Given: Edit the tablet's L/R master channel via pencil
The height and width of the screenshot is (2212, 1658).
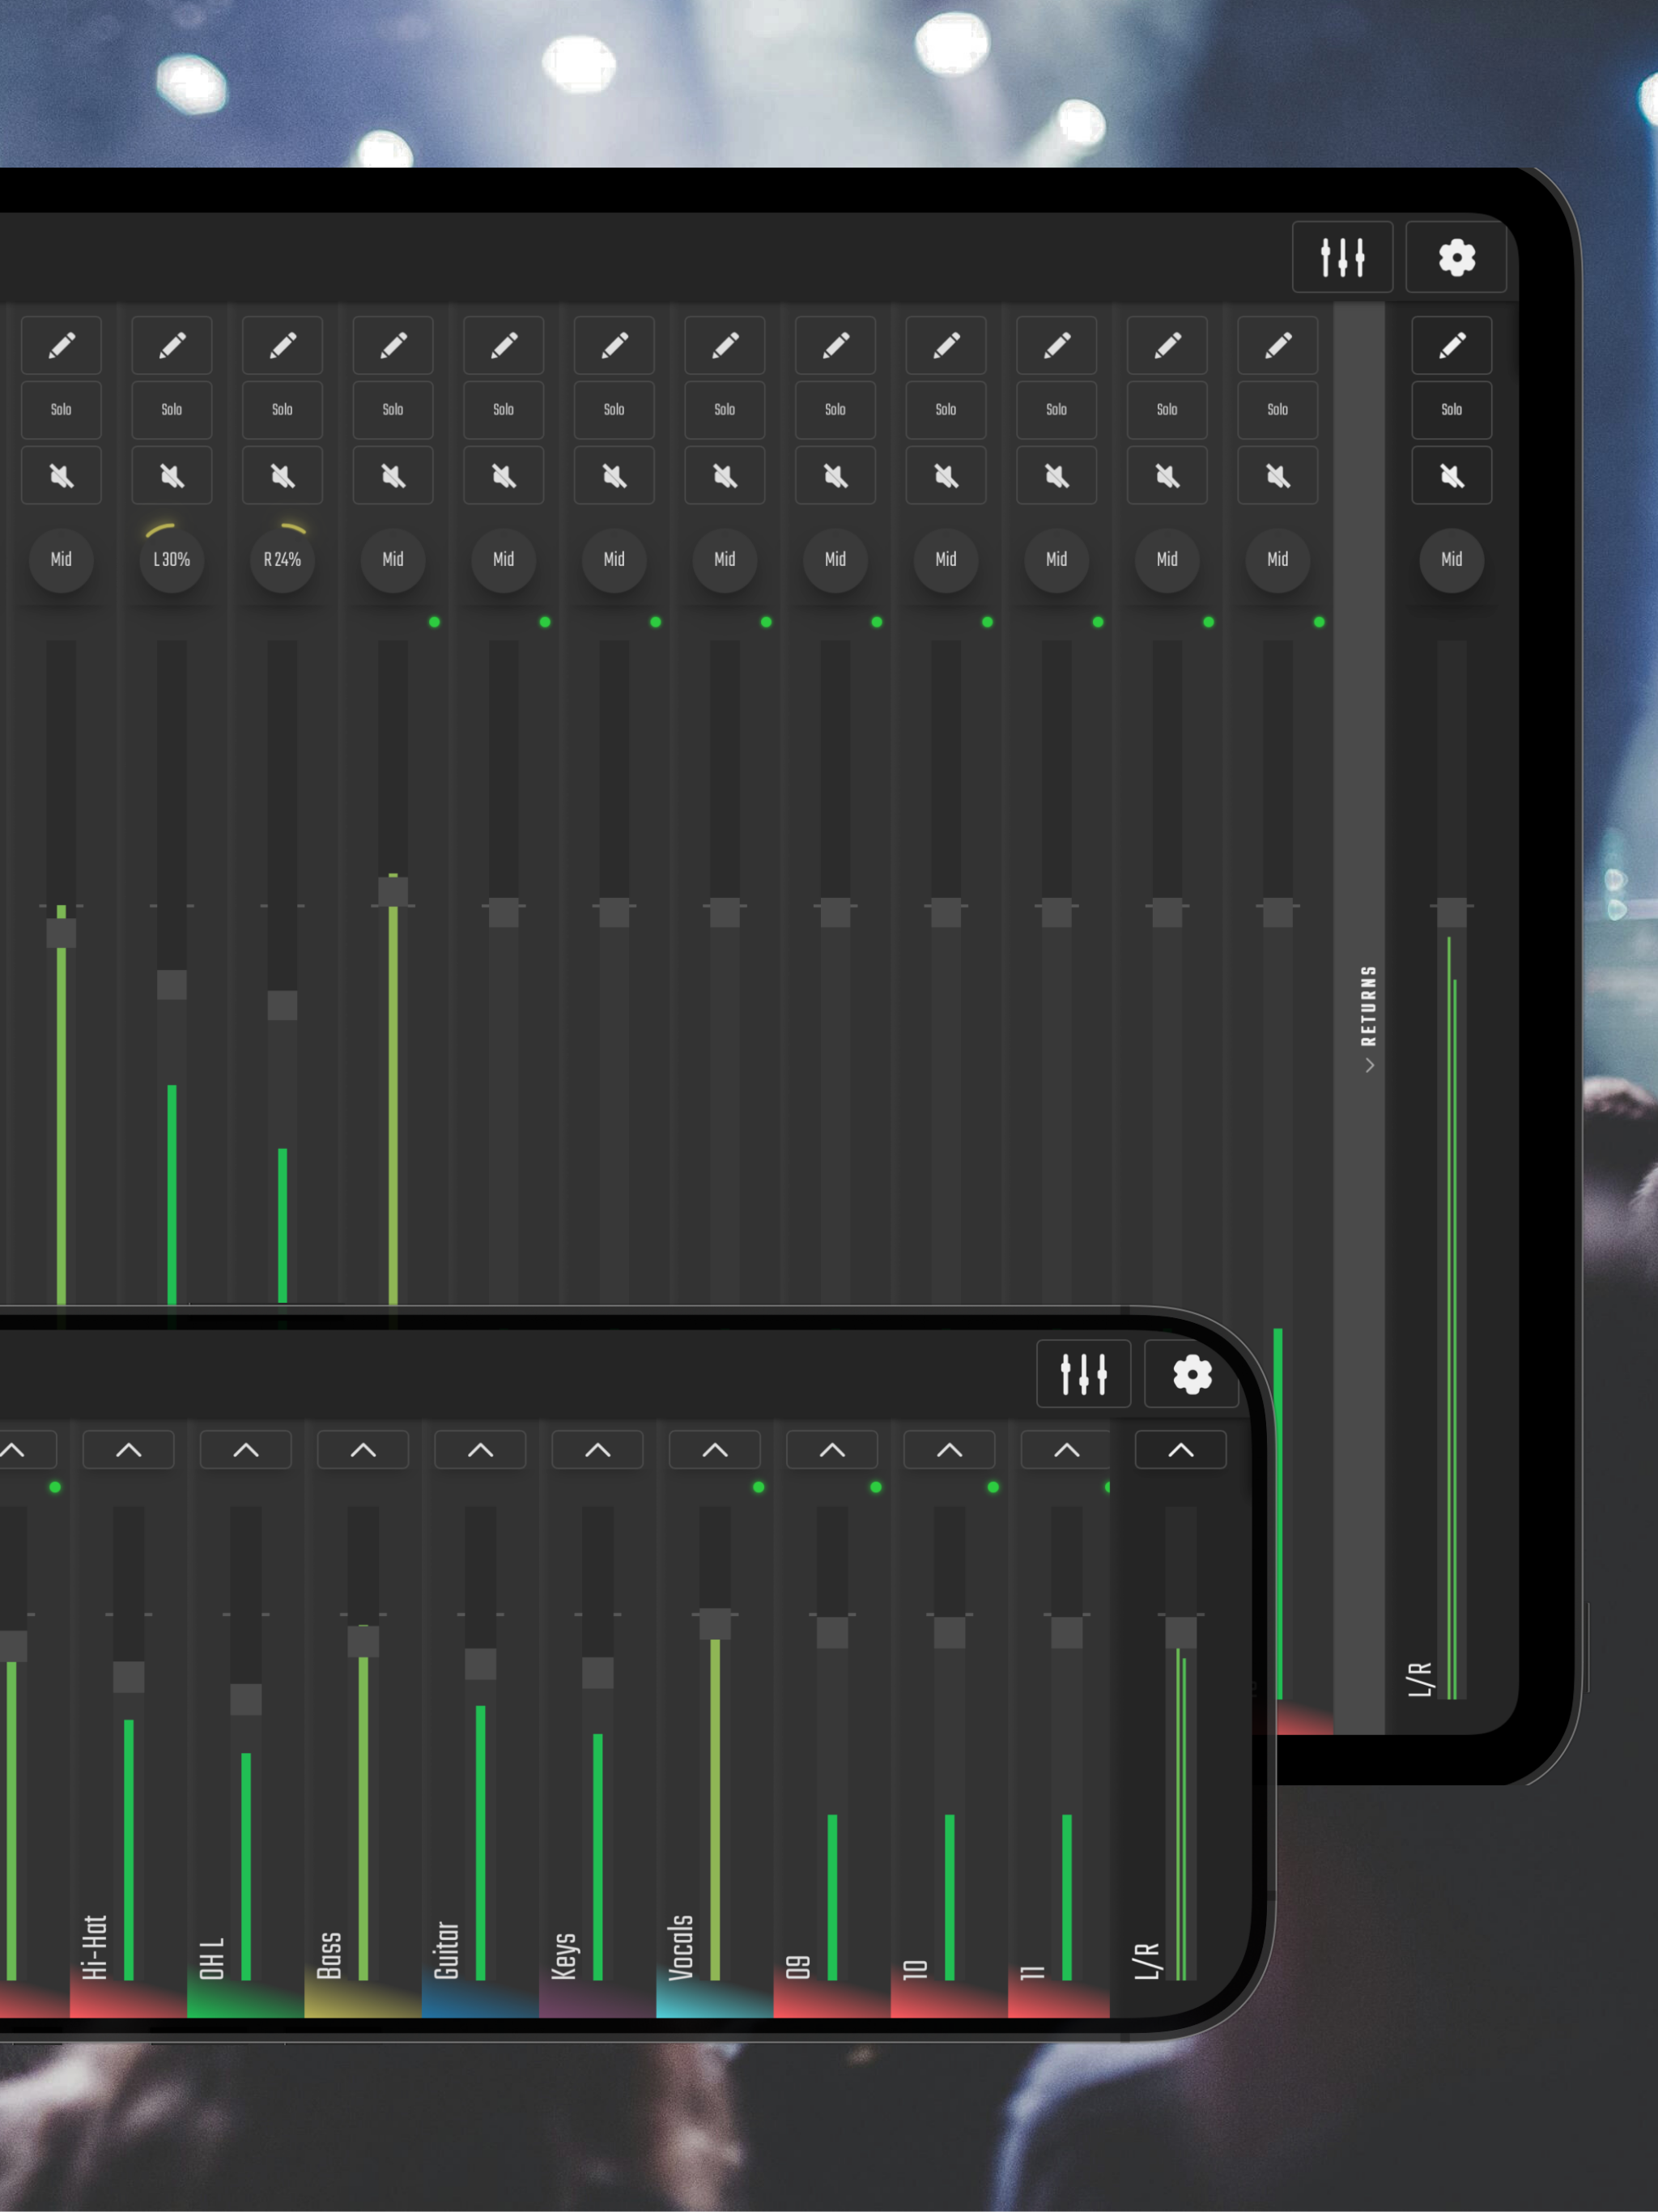Looking at the screenshot, I should [x=1452, y=345].
